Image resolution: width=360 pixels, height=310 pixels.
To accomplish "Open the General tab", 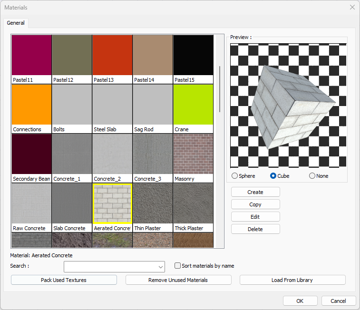I will pos(16,23).
